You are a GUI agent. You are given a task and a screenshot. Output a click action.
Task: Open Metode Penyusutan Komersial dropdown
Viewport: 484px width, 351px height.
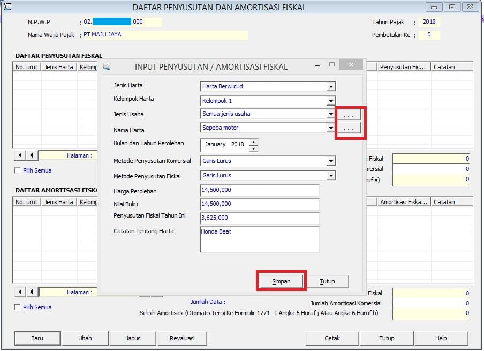click(331, 161)
